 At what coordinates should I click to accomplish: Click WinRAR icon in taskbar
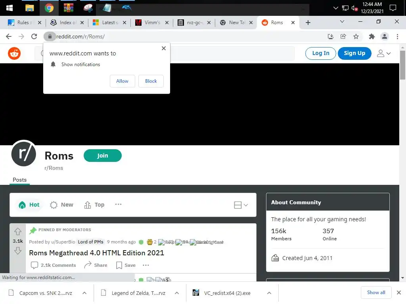68,8
